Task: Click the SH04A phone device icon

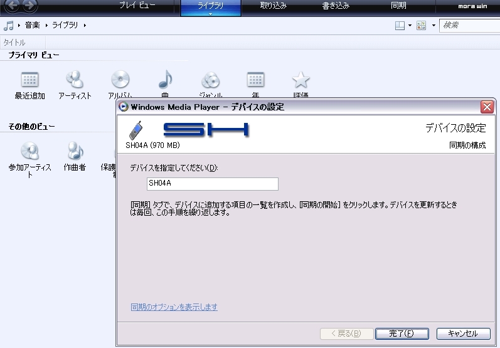Action: click(136, 130)
